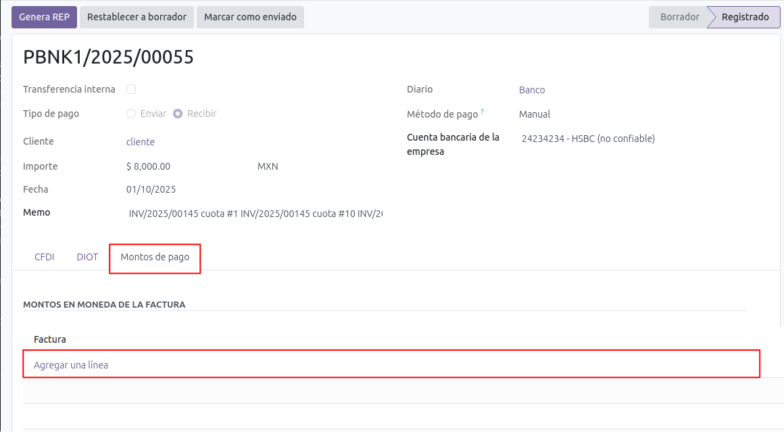Open the cliente partner link

tap(141, 142)
